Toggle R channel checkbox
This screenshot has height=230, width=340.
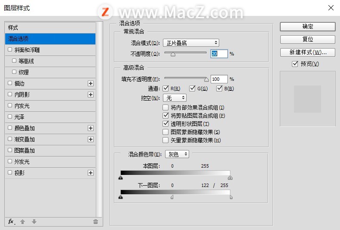[165, 88]
